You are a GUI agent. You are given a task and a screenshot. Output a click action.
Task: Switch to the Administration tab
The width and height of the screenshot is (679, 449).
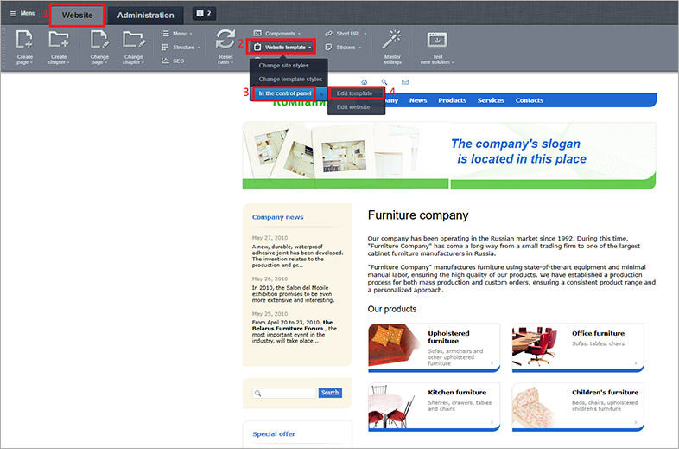click(x=145, y=15)
